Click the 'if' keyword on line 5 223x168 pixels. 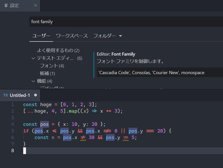(26, 131)
